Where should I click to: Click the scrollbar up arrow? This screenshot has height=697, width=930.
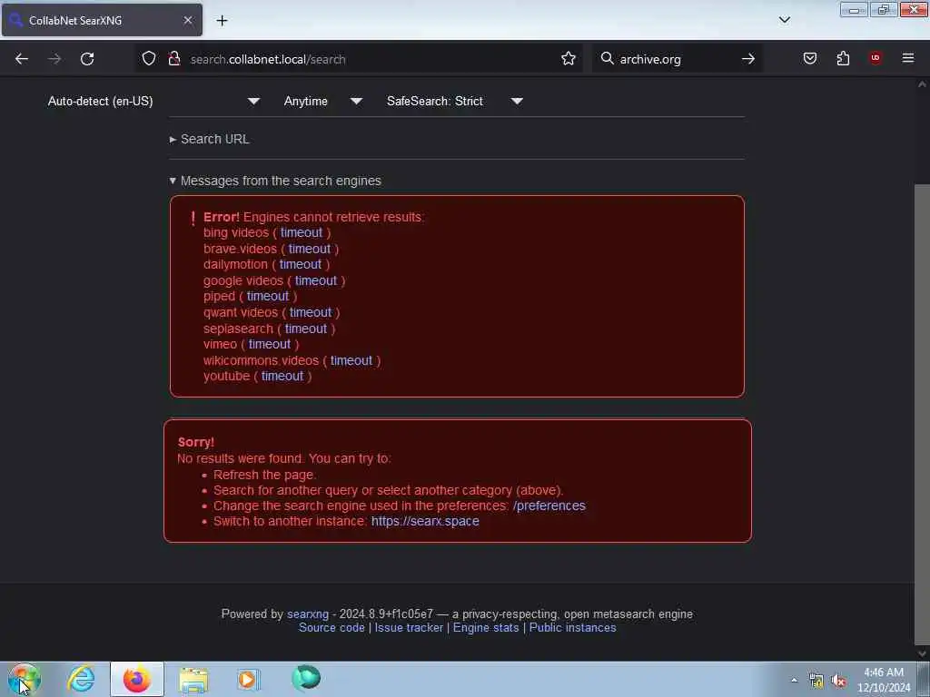922,84
